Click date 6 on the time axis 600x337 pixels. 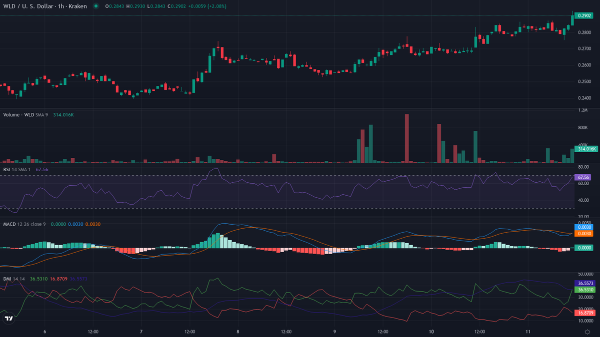point(45,332)
